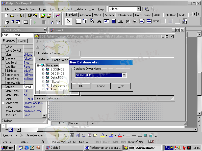Expand the Anchors property in Object Inspector

[x=3, y=59]
